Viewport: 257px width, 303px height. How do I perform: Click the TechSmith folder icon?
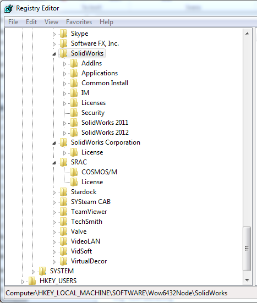[x=63, y=222]
